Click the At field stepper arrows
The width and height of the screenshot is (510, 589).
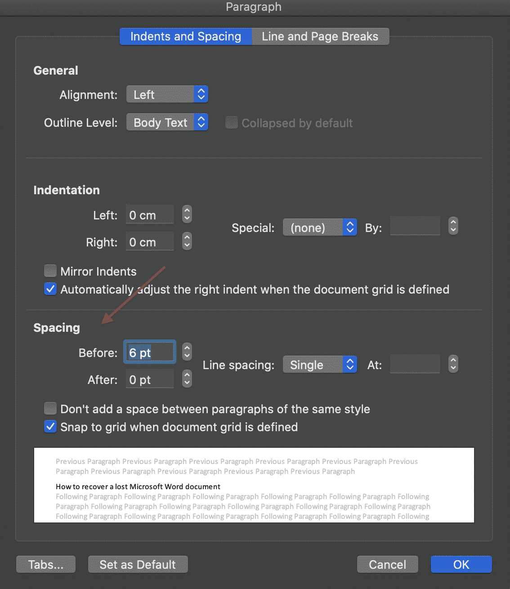click(x=453, y=364)
